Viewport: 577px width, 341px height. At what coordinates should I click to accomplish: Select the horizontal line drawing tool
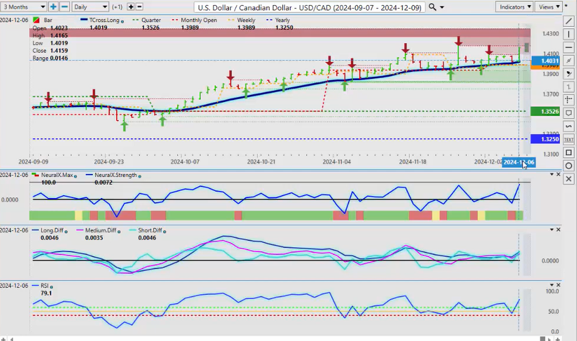pos(568,48)
